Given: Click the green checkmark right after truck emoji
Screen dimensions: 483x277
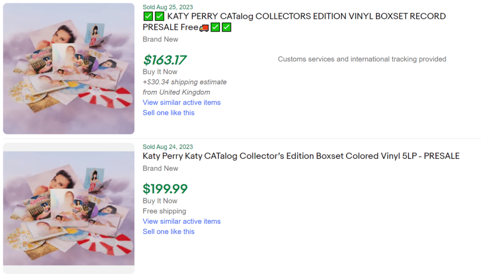Looking at the screenshot, I should click(x=216, y=27).
